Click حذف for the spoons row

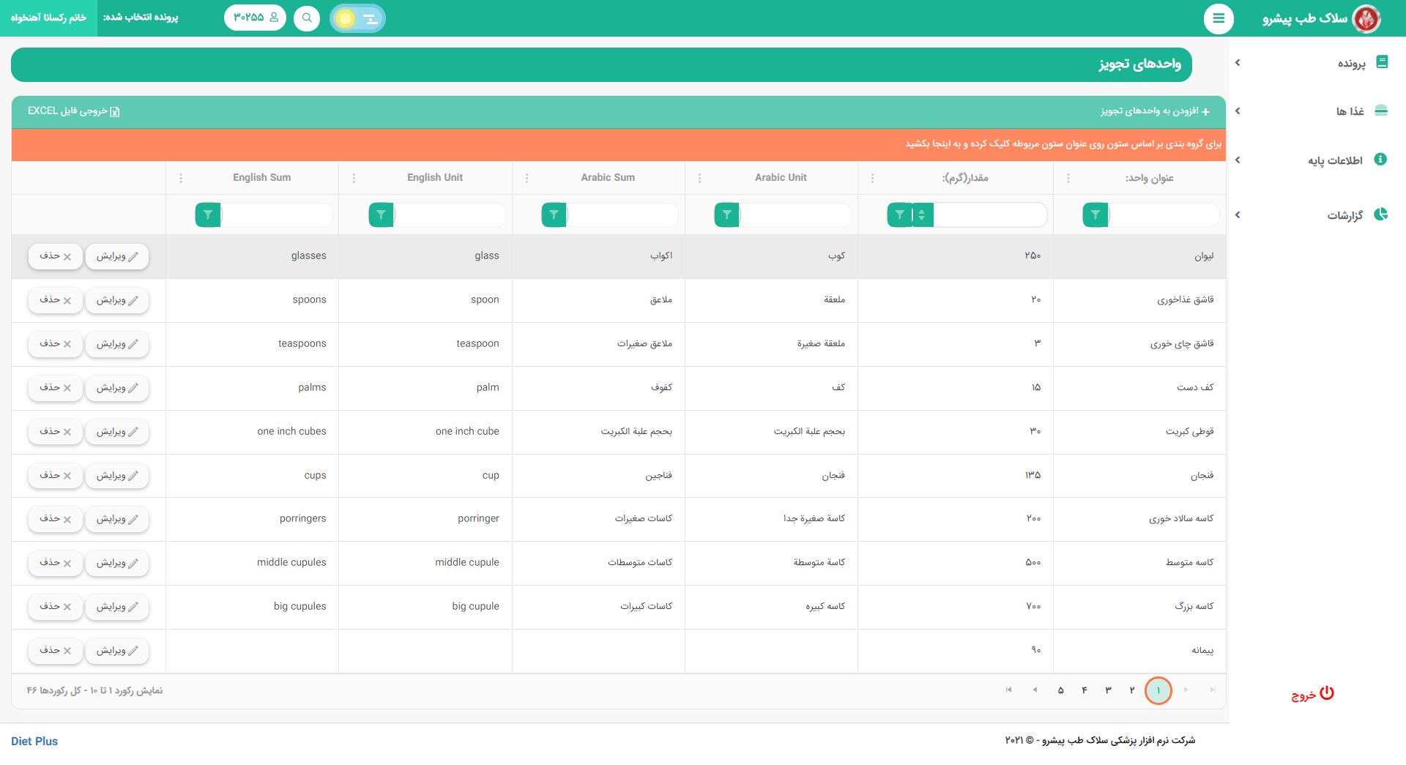(x=56, y=300)
